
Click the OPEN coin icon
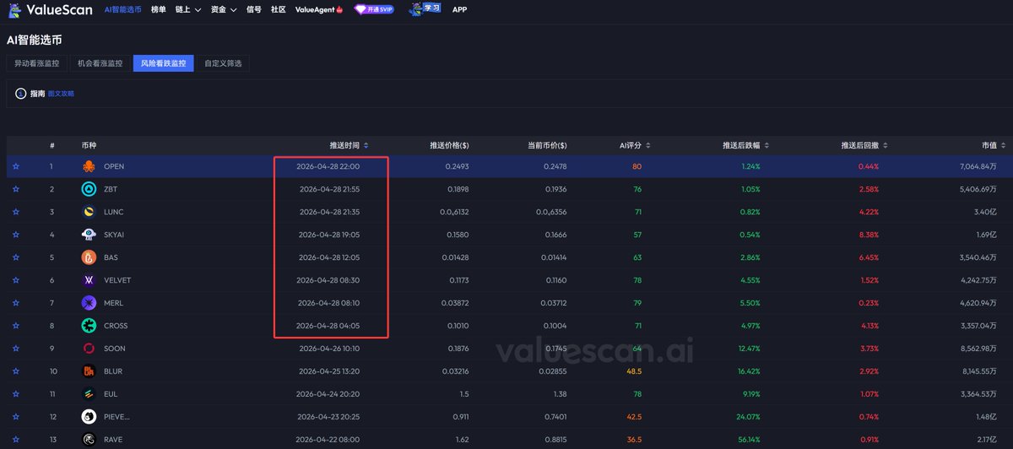89,166
